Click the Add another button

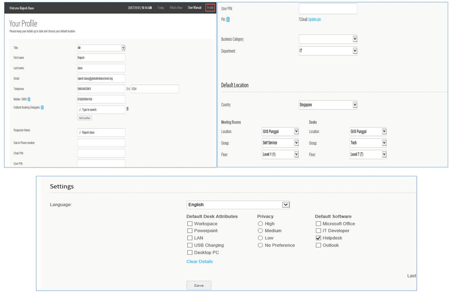85,118
